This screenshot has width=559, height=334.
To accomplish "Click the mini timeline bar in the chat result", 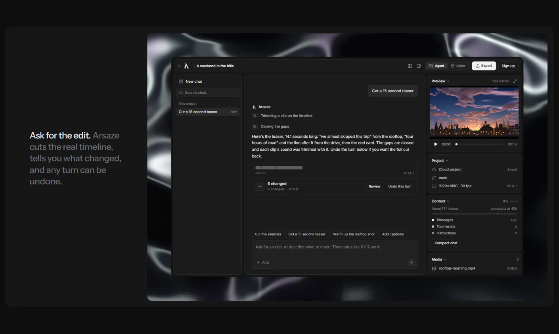I will coord(279,168).
